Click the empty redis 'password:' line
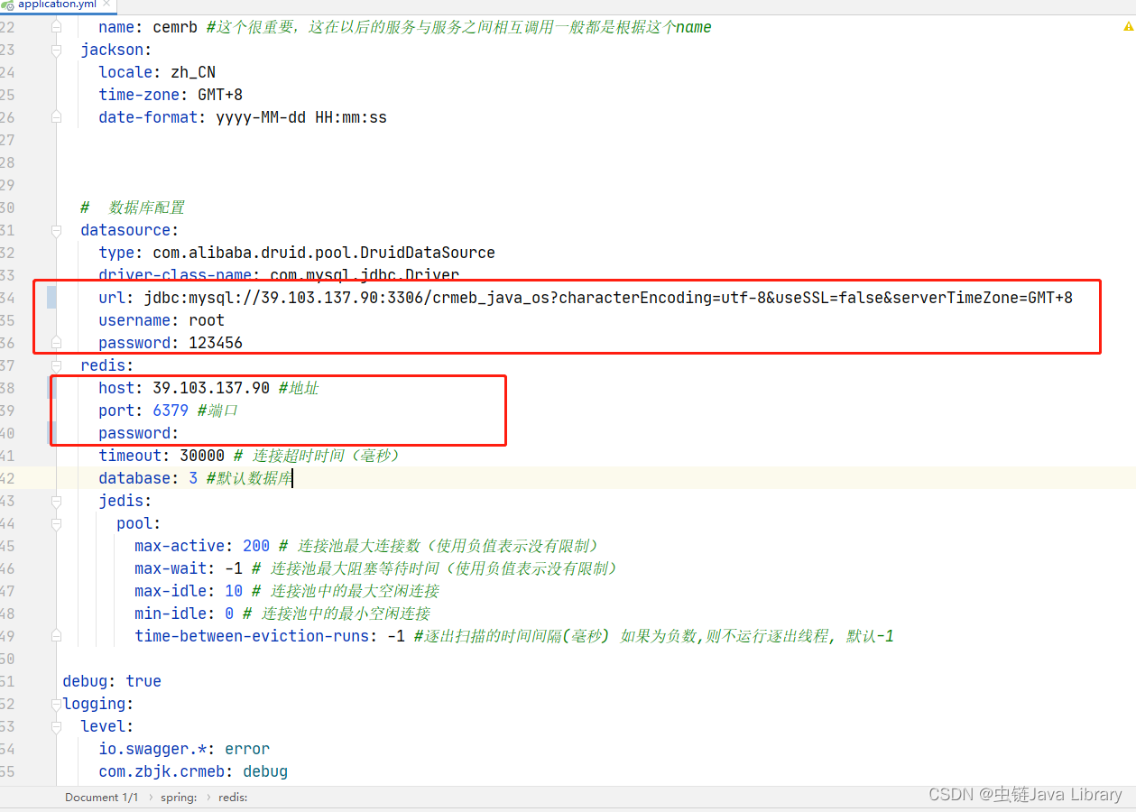The width and height of the screenshot is (1136, 812). 139,433
